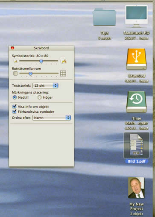Click the Macintosh HD name label

point(137,33)
